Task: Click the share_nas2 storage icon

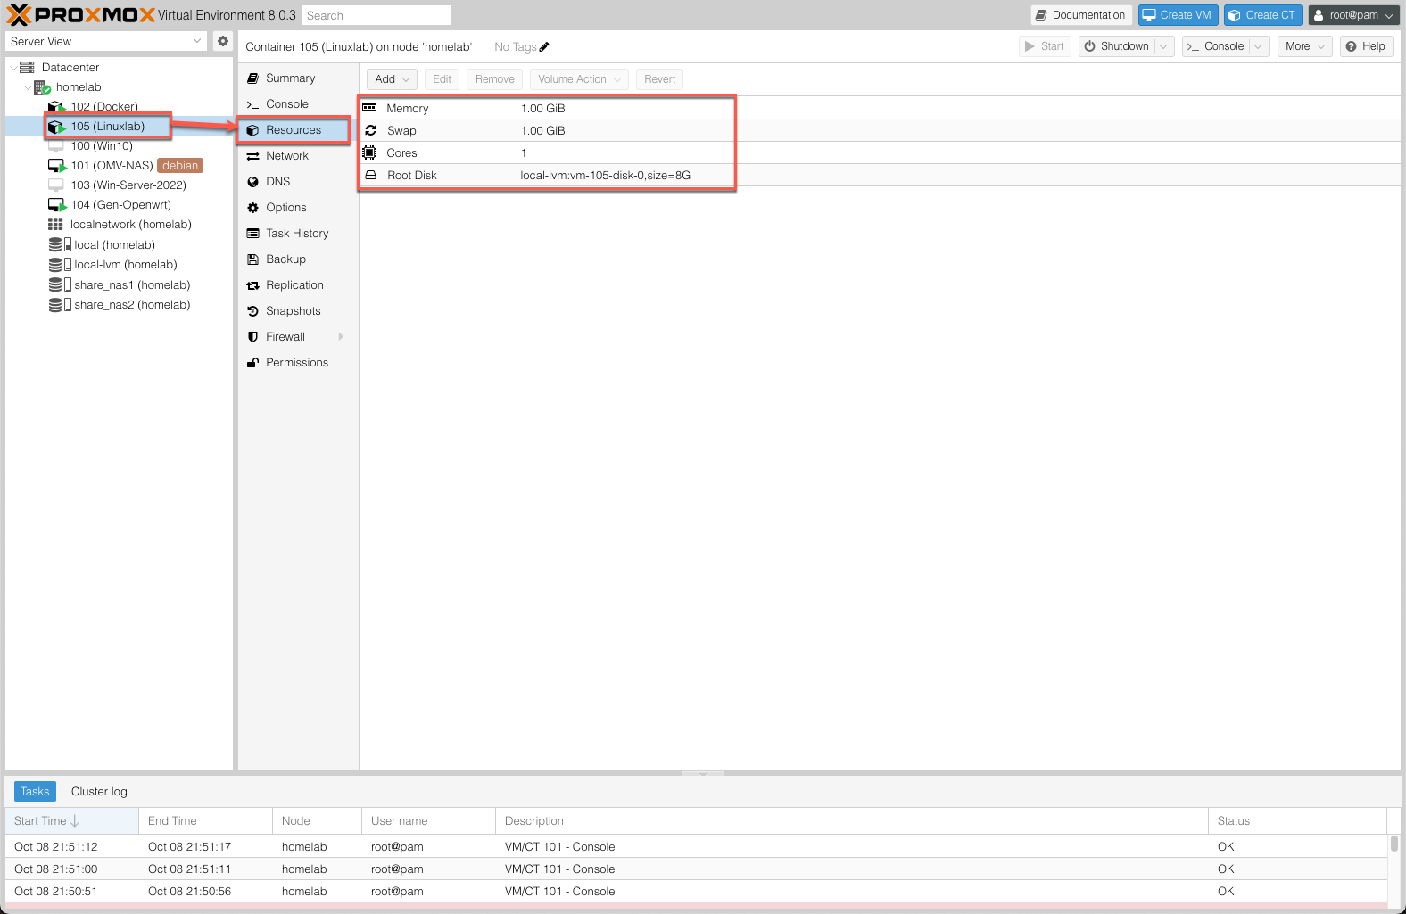Action: click(60, 305)
